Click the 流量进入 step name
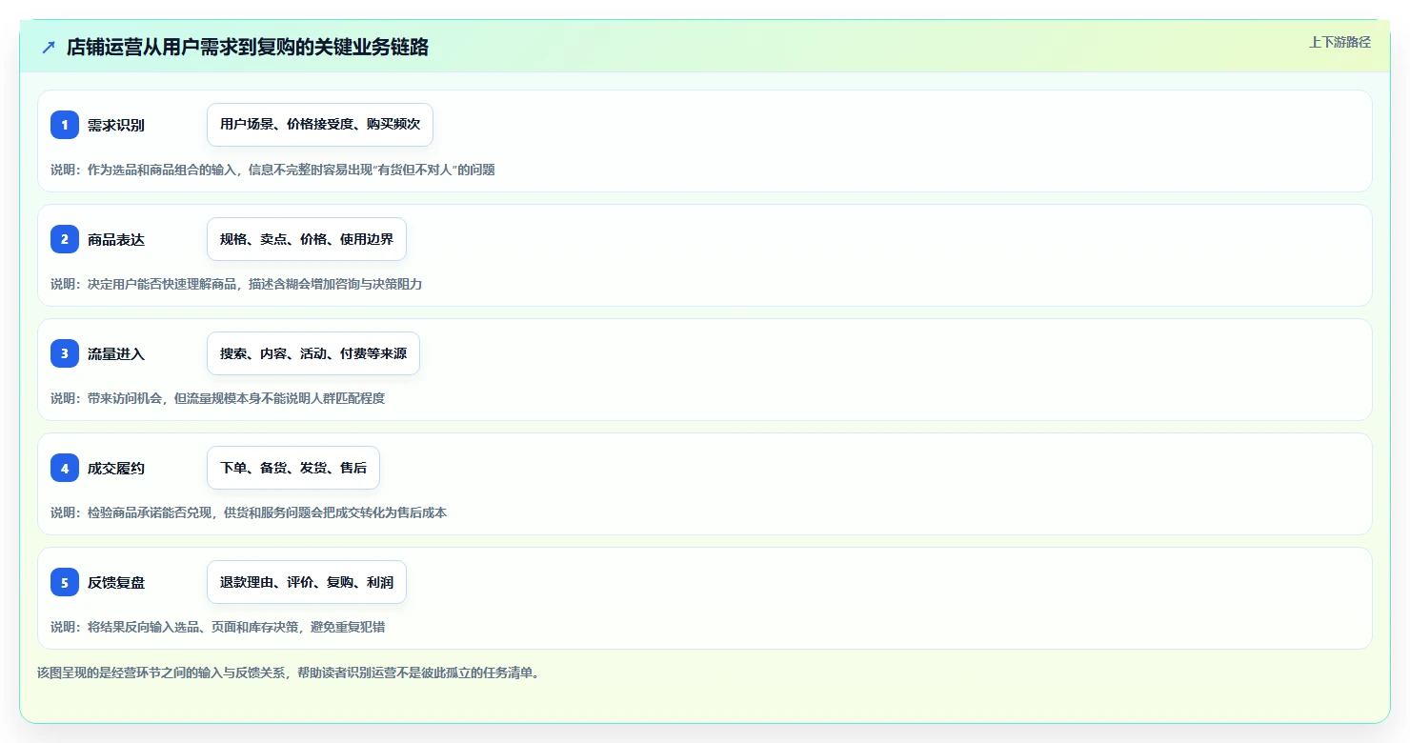1410x743 pixels. pos(116,353)
